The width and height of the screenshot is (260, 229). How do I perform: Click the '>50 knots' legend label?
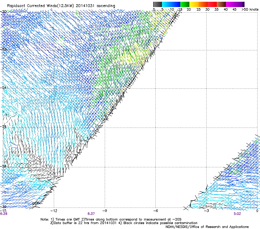click(250, 10)
